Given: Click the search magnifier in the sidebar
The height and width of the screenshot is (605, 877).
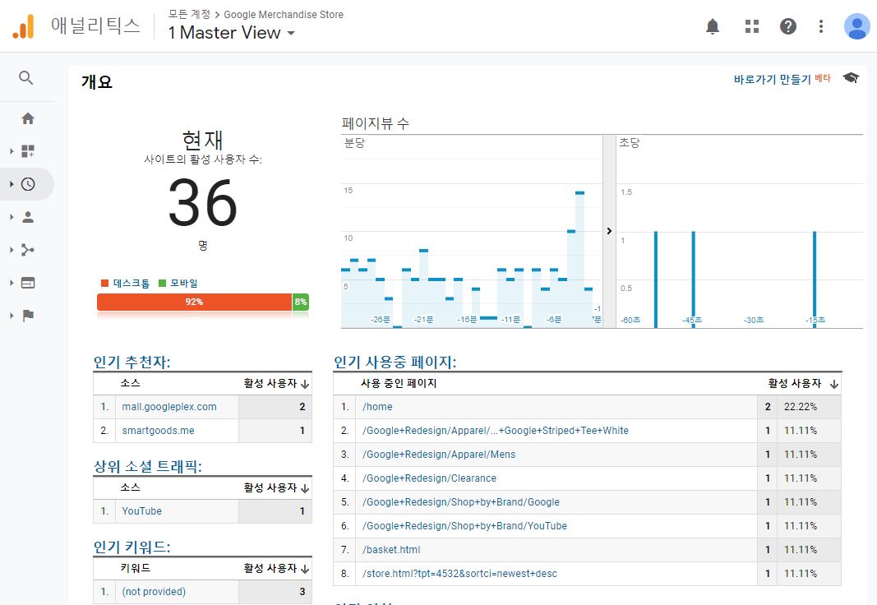Looking at the screenshot, I should click(25, 78).
